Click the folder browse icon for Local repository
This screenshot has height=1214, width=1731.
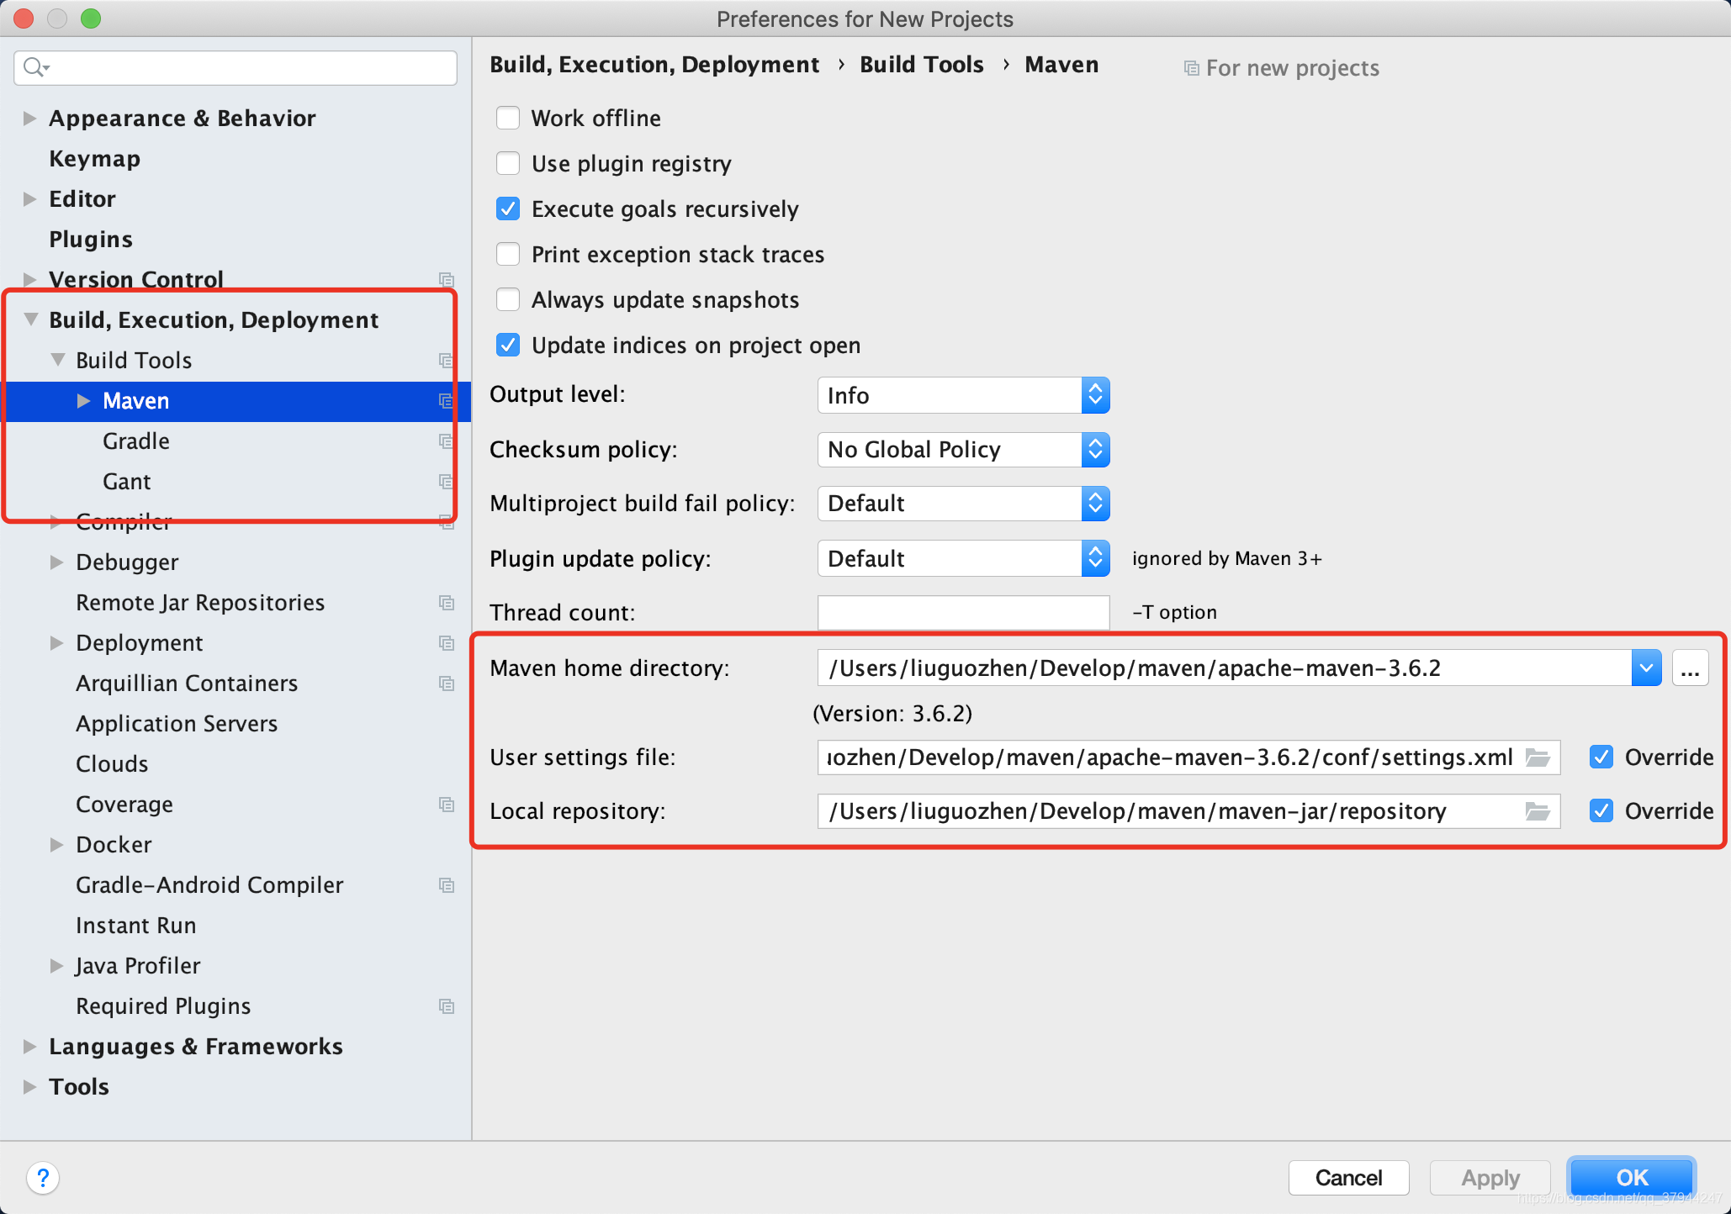click(1535, 810)
